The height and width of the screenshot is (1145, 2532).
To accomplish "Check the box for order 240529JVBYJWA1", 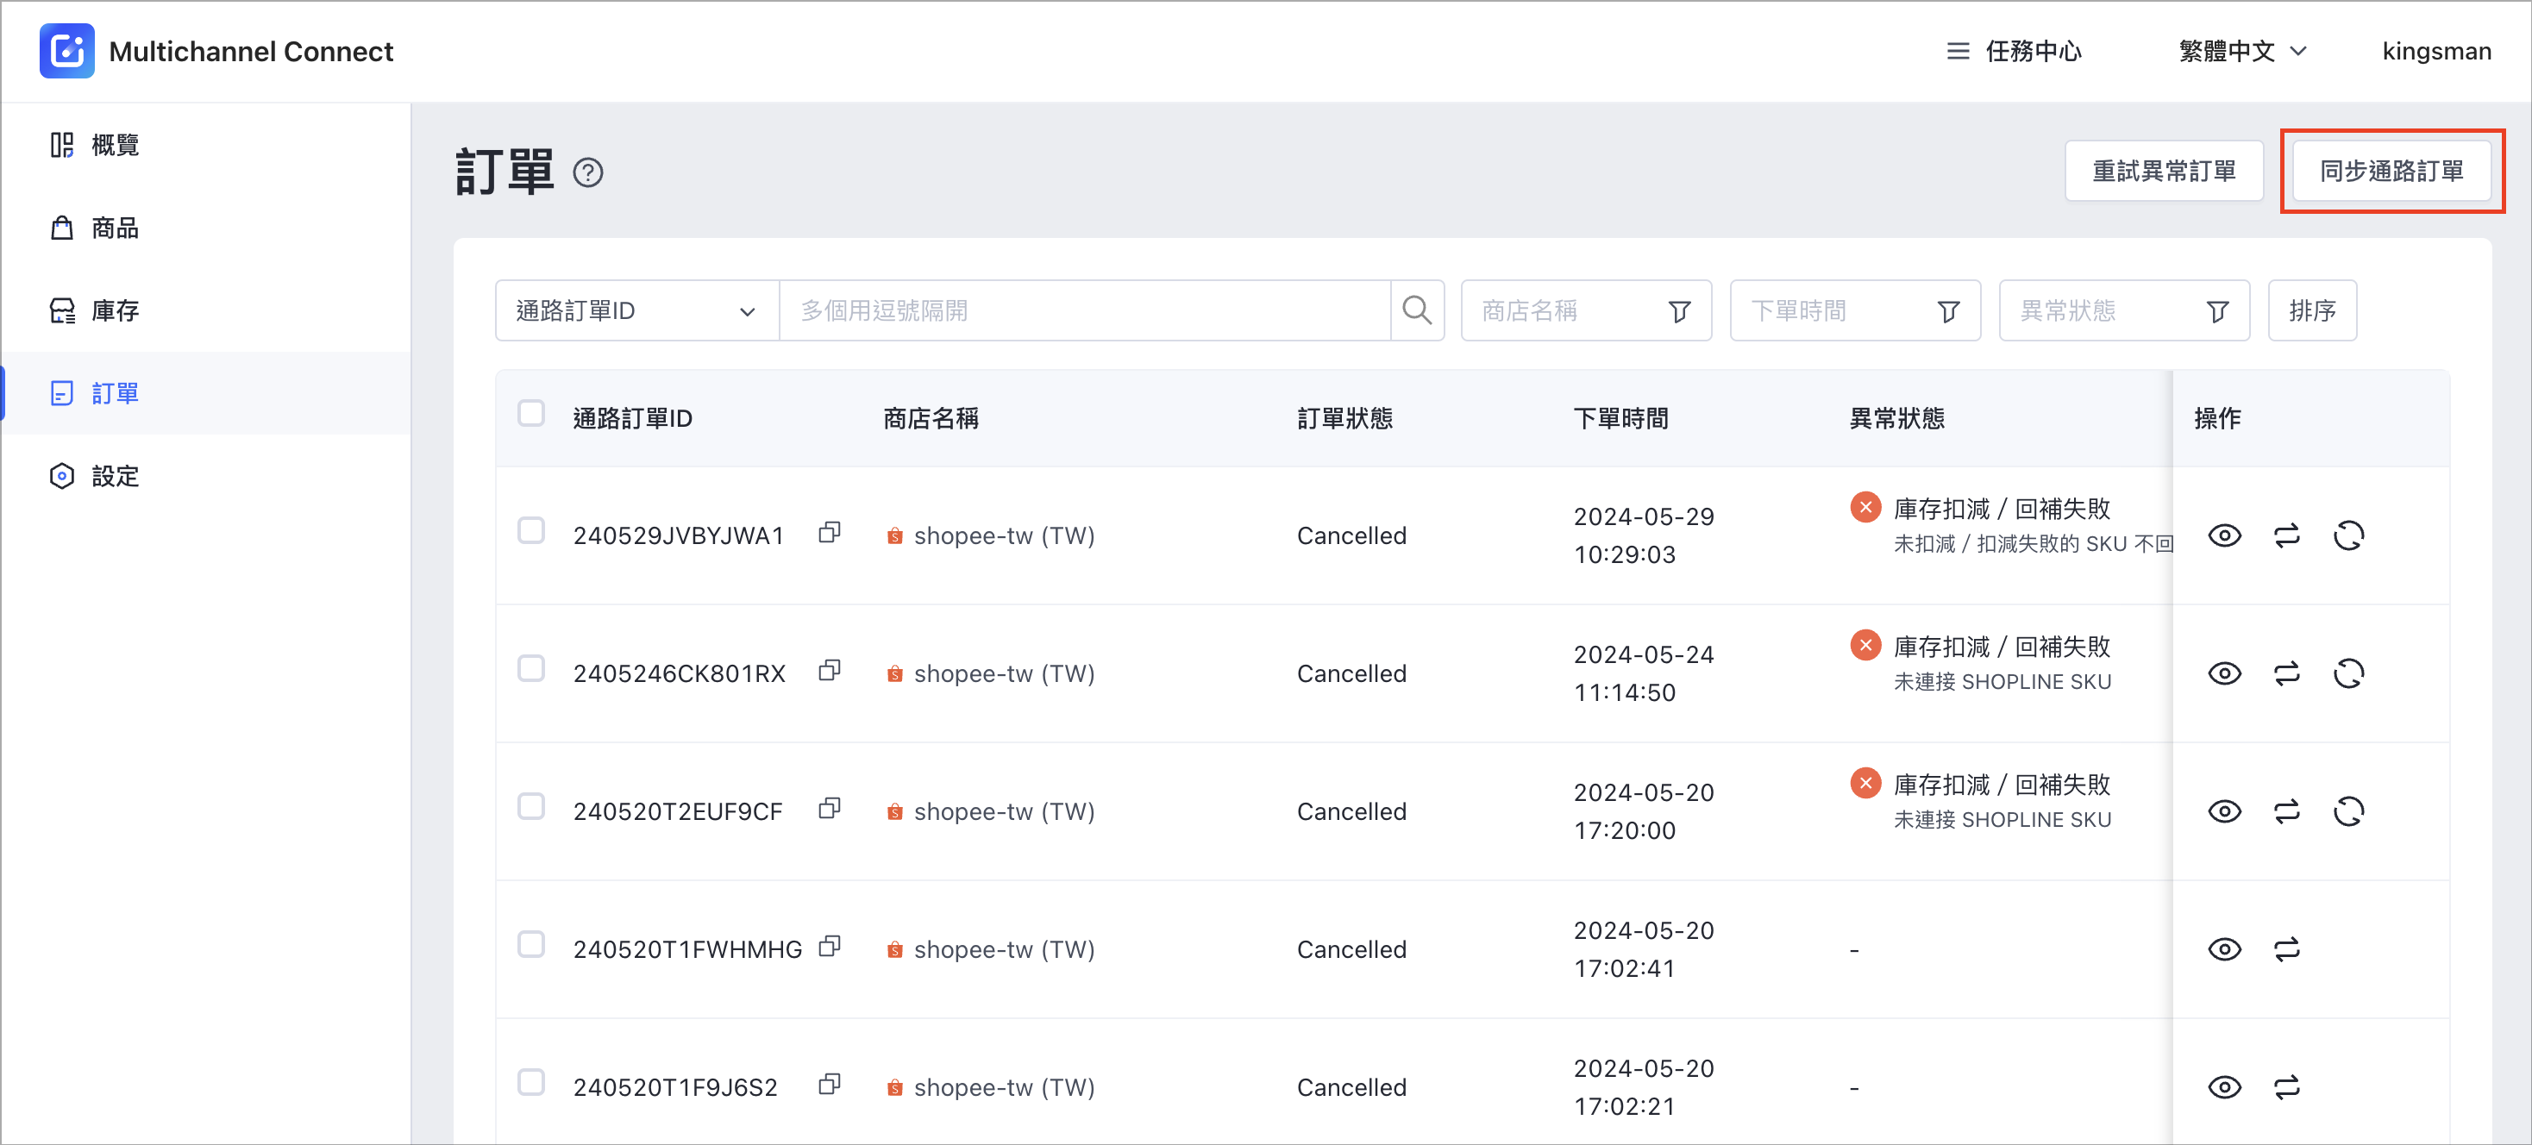I will coord(530,531).
